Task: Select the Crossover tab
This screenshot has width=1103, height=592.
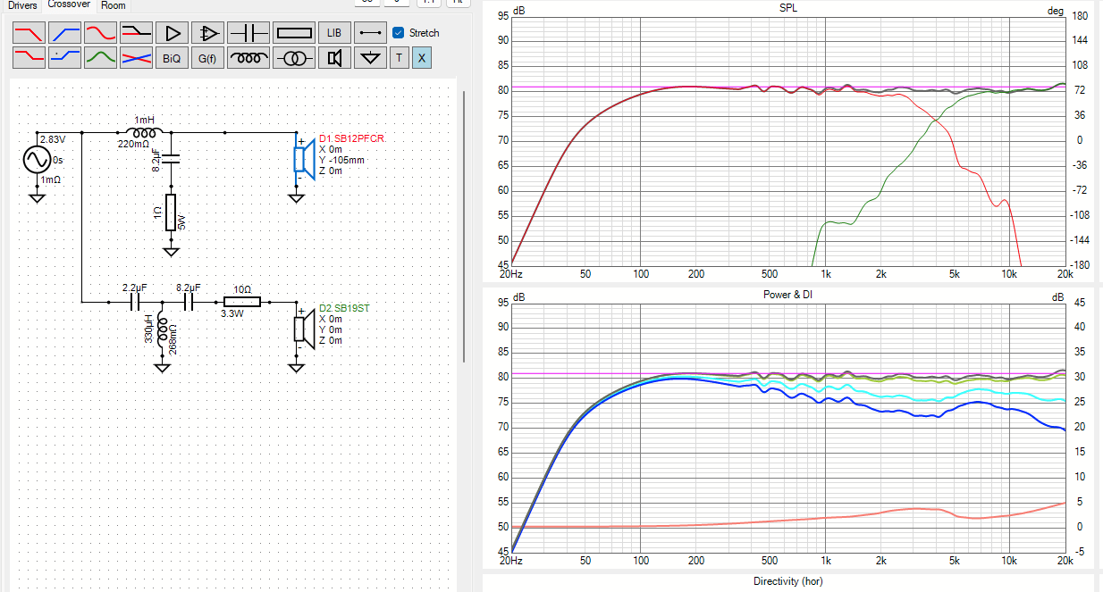Action: coord(69,4)
